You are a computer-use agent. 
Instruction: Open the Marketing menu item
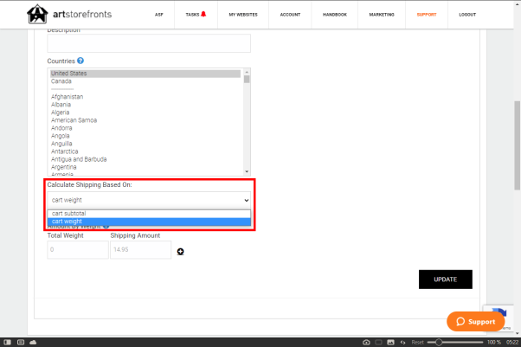(x=380, y=15)
